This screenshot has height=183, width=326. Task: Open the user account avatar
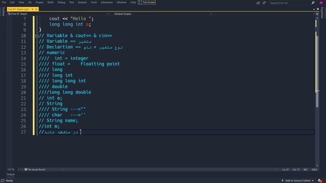[321, 3]
